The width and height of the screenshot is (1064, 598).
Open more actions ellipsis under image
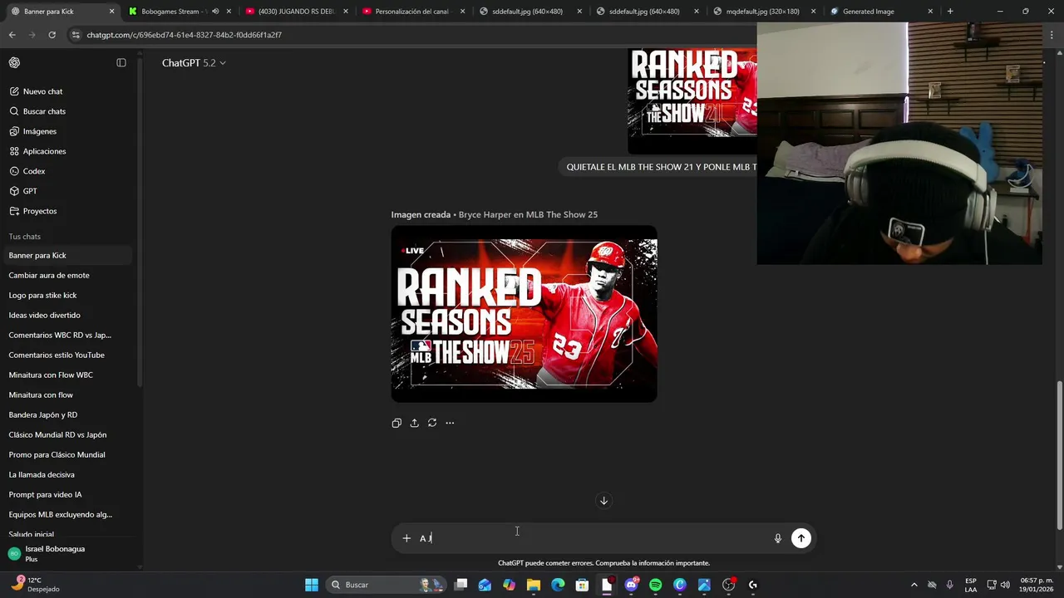coord(450,423)
